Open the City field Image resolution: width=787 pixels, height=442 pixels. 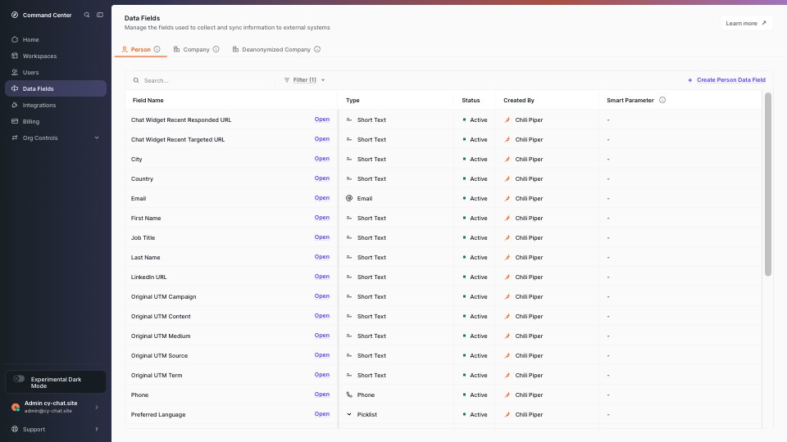[x=321, y=159]
